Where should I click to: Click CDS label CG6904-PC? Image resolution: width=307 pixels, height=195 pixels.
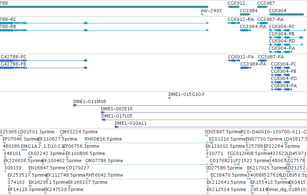pos(284,64)
